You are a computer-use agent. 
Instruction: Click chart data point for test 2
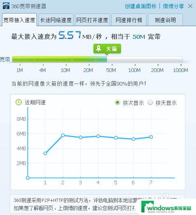point(63,135)
